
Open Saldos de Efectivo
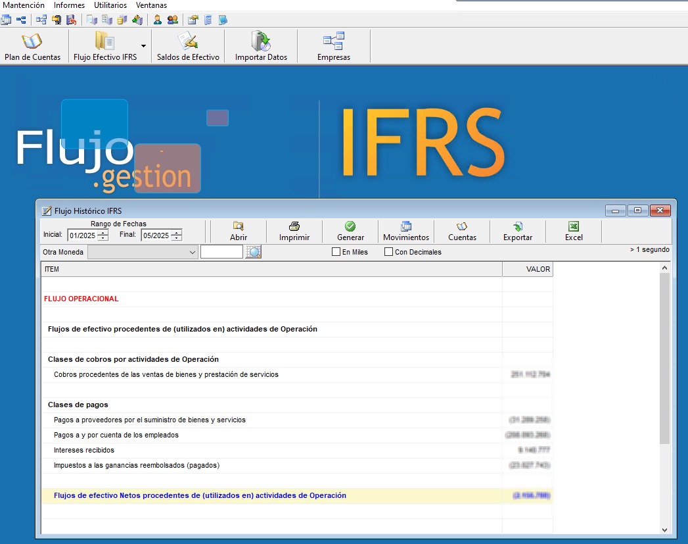point(188,47)
